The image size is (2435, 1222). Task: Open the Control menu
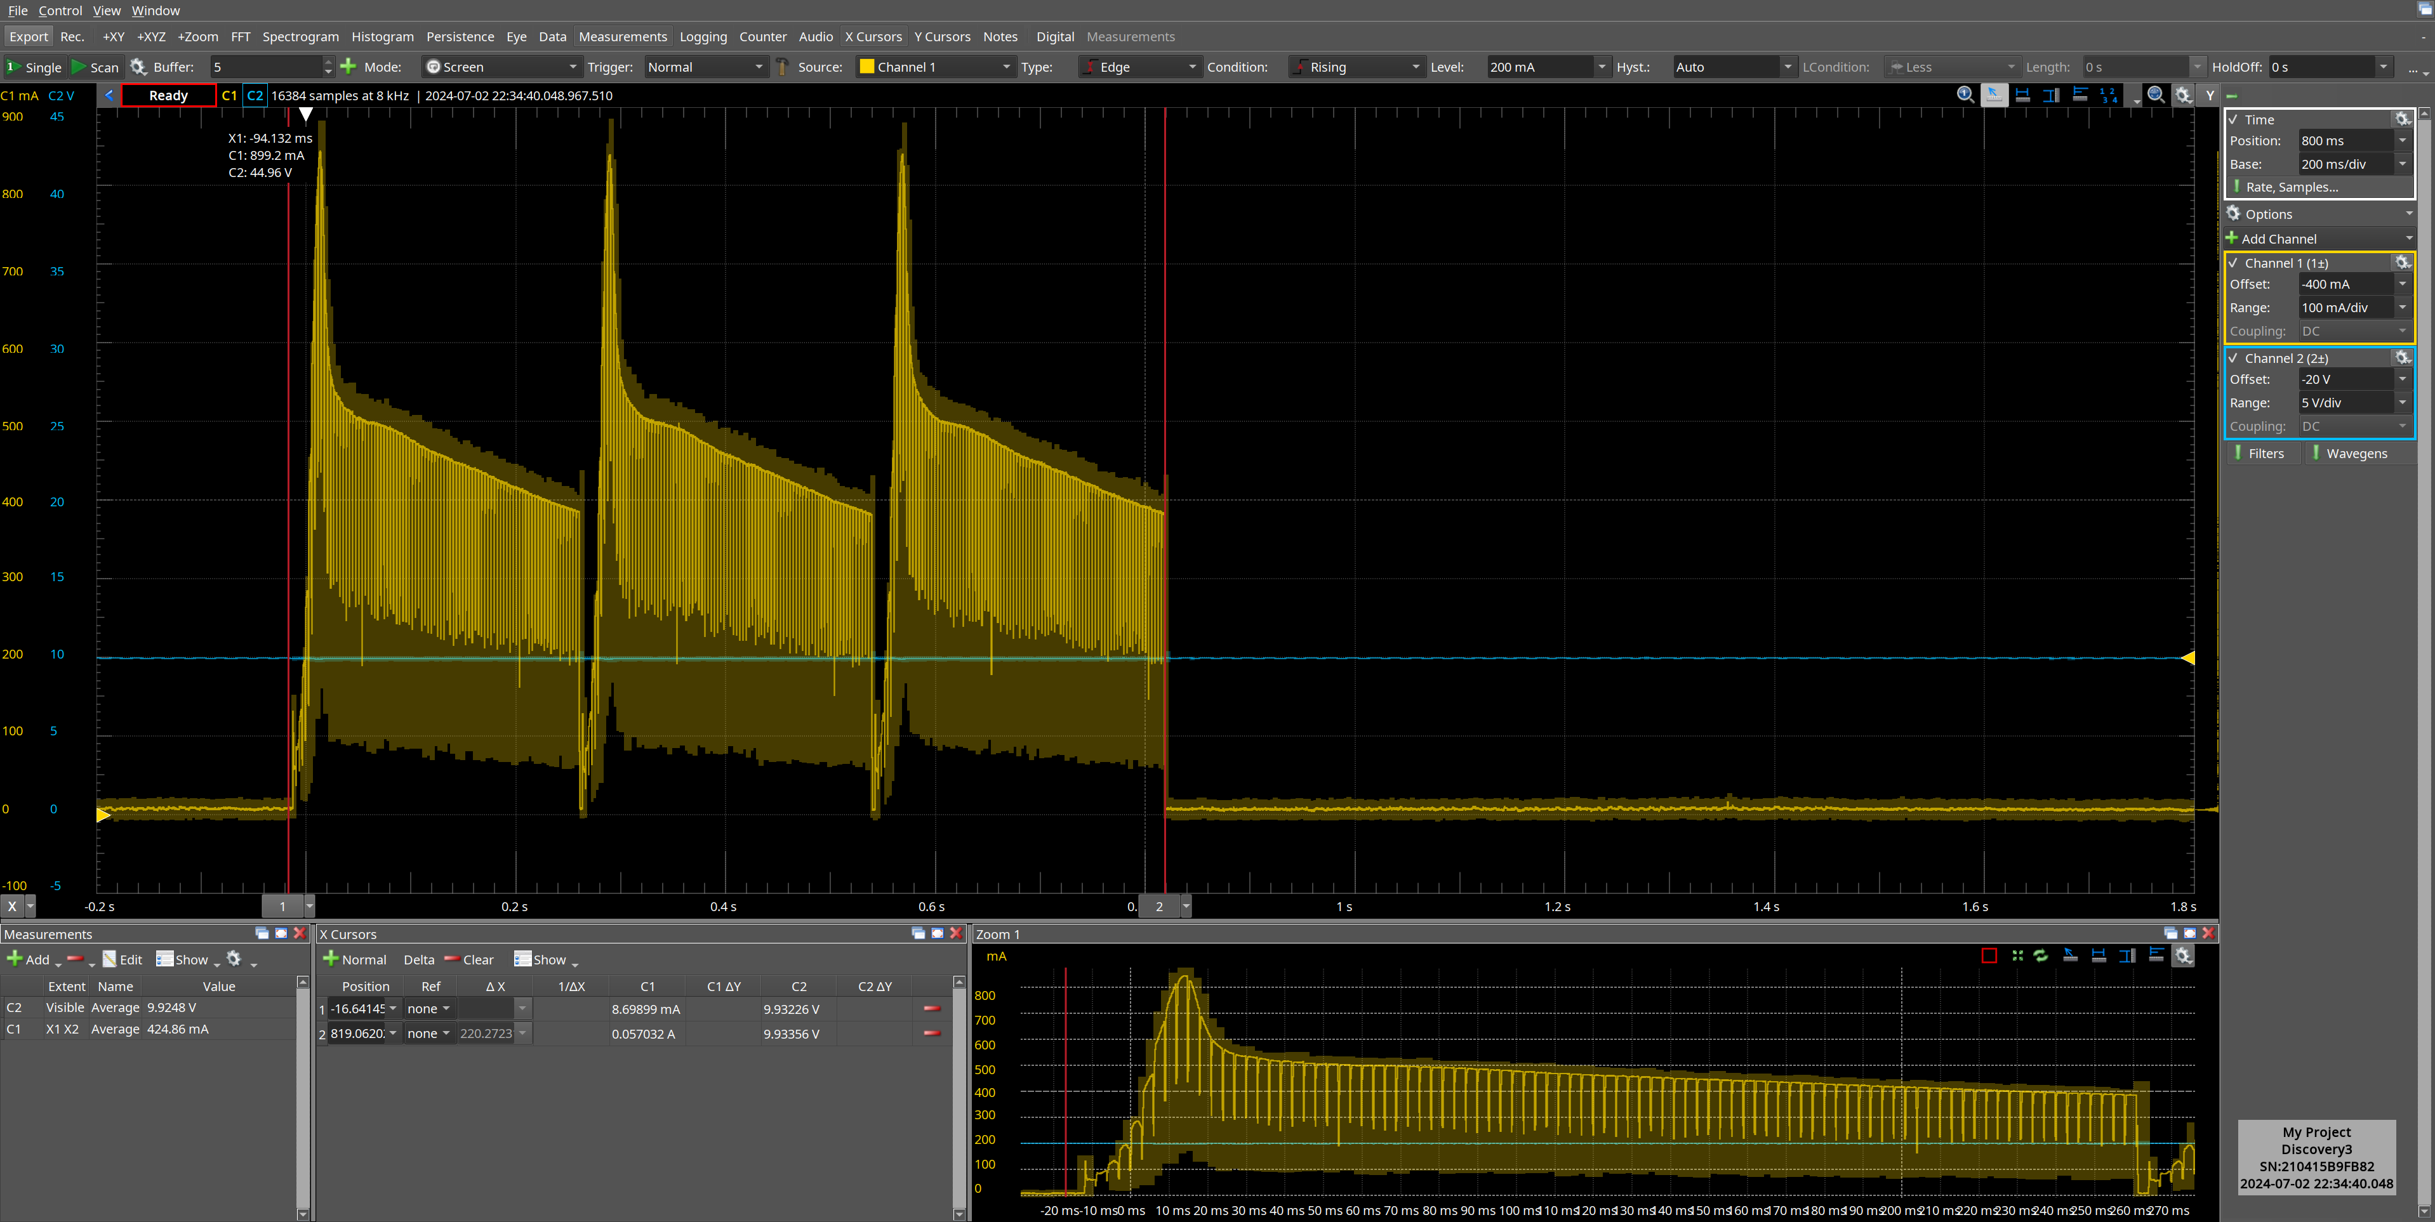coord(60,10)
